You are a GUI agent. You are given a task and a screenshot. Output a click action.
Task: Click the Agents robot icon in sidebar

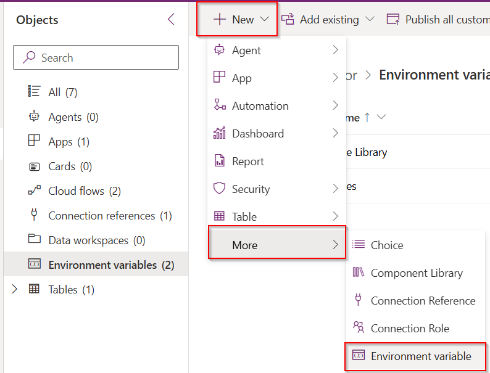coord(35,117)
